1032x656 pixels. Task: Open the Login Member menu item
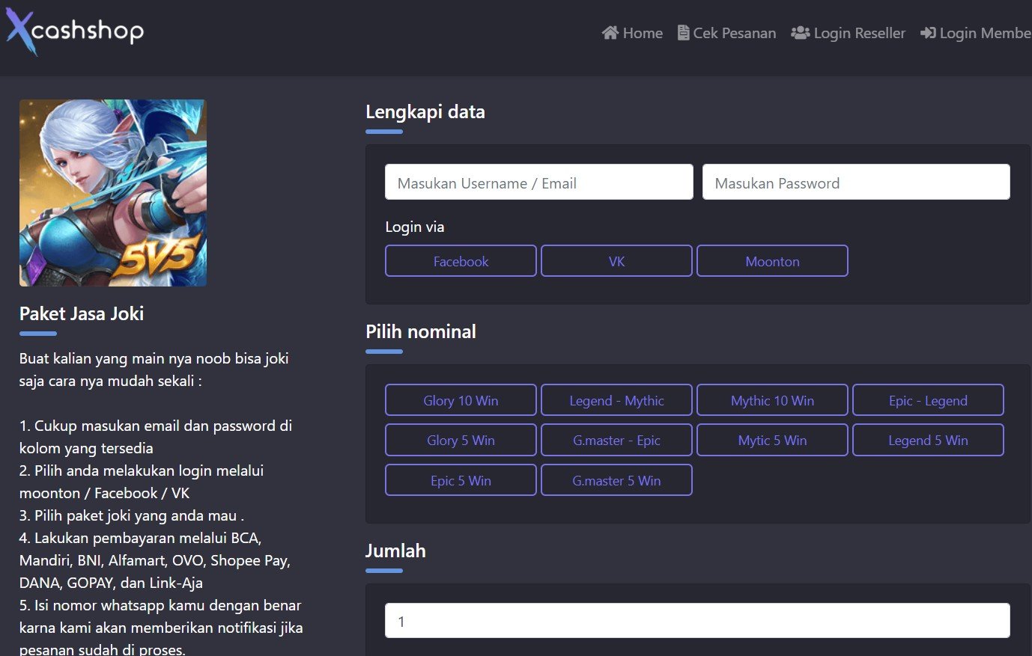click(x=976, y=33)
